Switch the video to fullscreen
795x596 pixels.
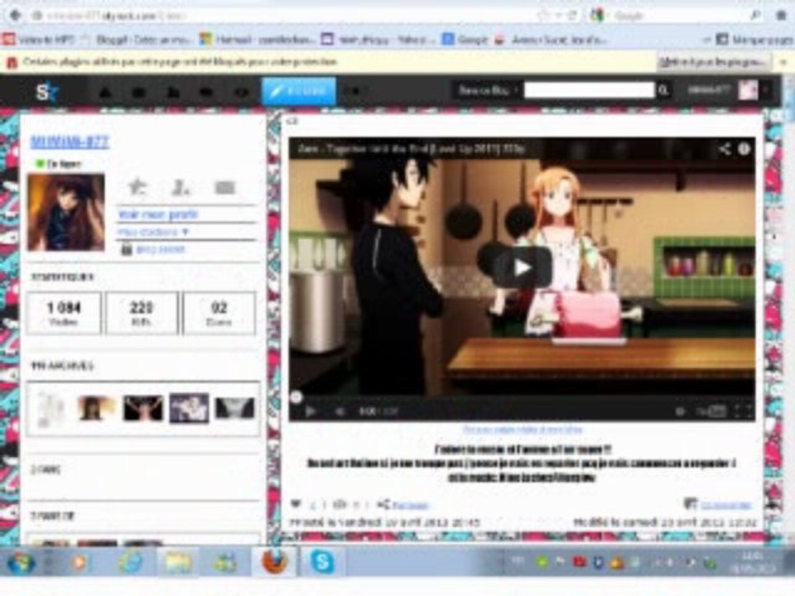click(744, 411)
